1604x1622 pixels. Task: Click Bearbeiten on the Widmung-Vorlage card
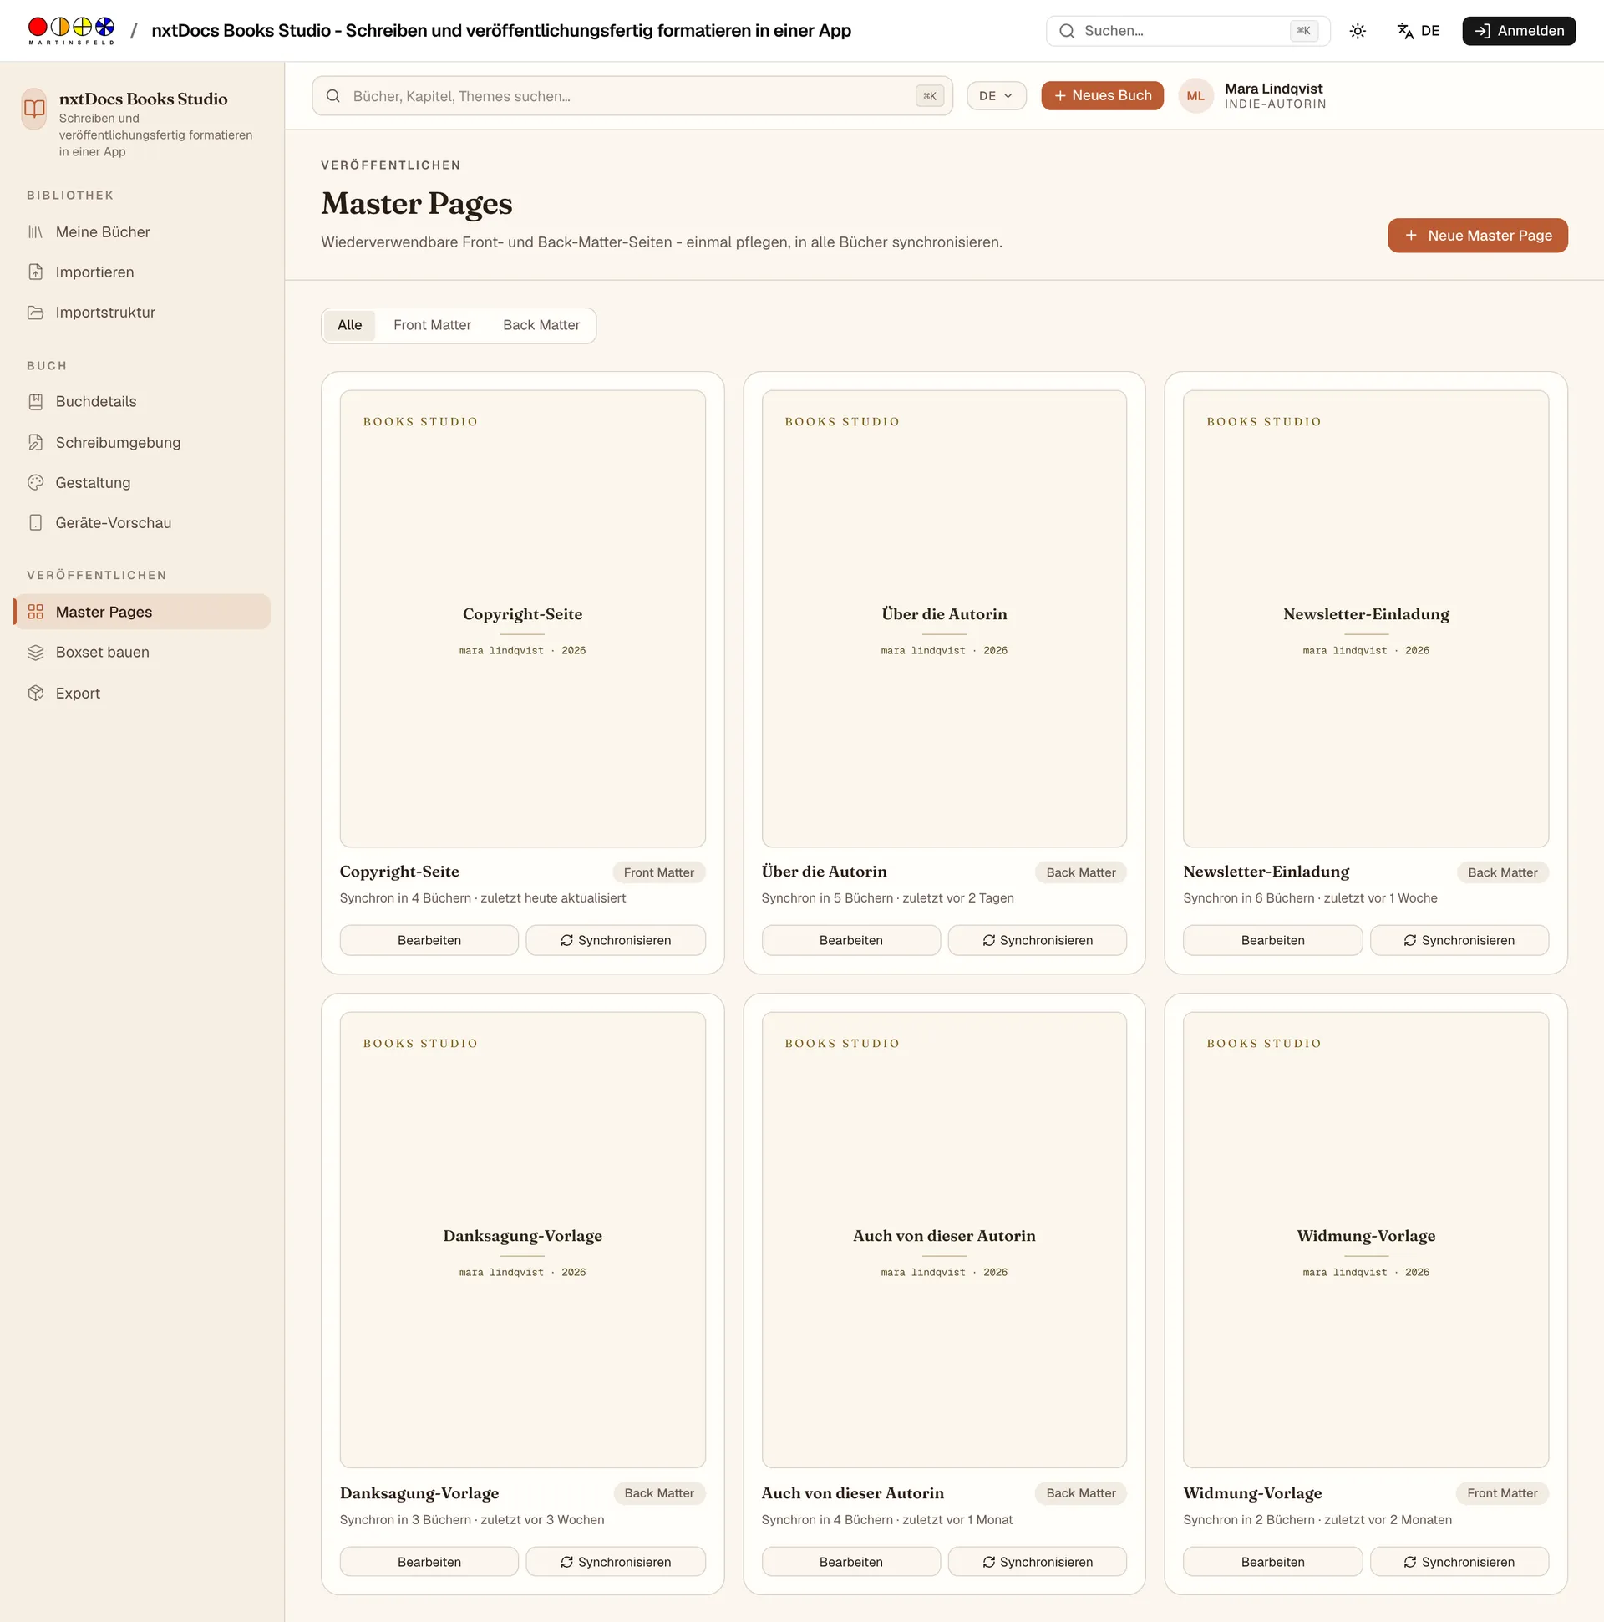(1272, 1562)
